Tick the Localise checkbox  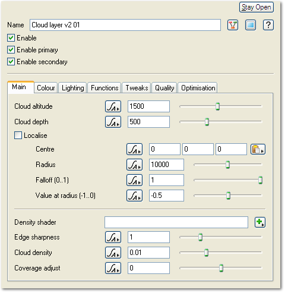click(x=18, y=136)
